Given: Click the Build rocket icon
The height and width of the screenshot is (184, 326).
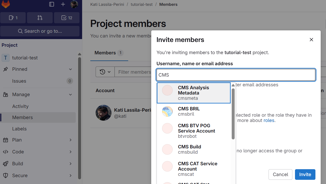Looking at the screenshot, I should click(5, 164).
